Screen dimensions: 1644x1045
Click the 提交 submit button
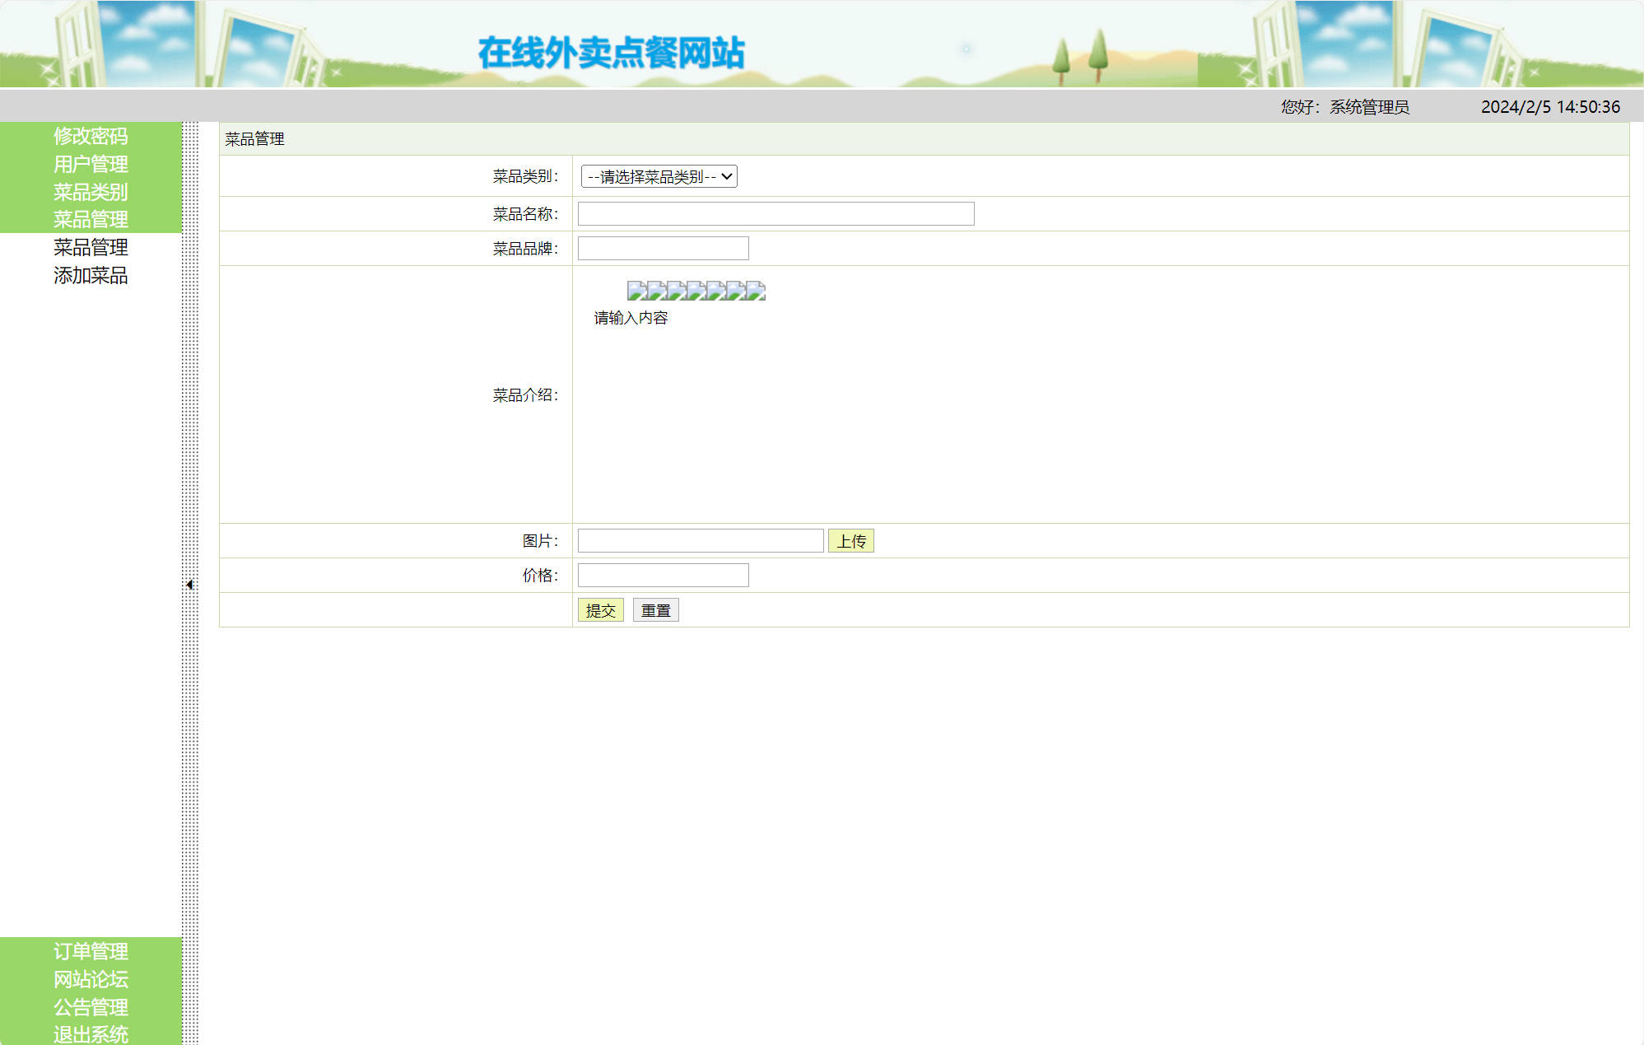click(x=600, y=609)
